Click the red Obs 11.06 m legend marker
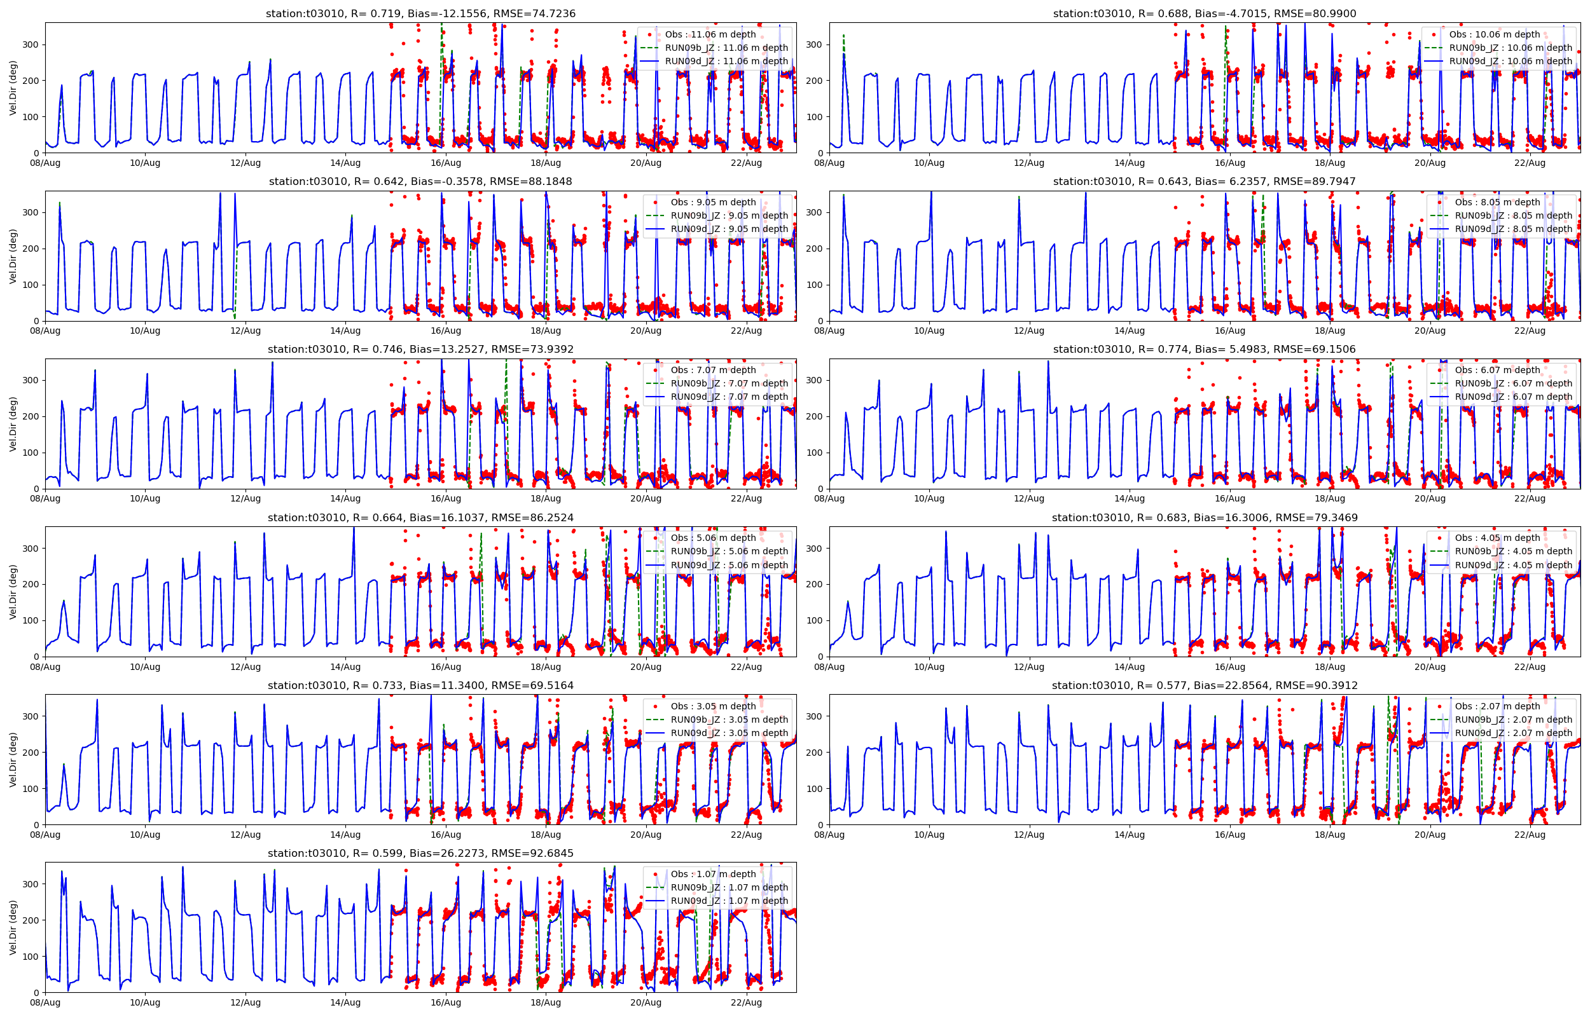The height and width of the screenshot is (1017, 1590). coord(649,34)
